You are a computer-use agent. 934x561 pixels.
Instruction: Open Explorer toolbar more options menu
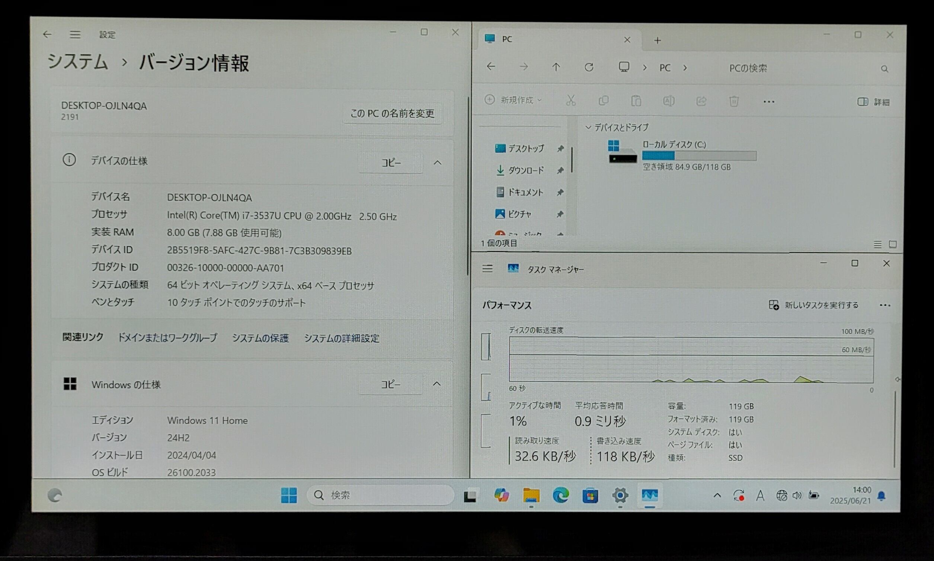pos(769,102)
